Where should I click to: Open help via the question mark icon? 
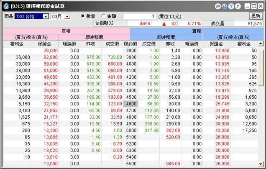[x=231, y=6]
